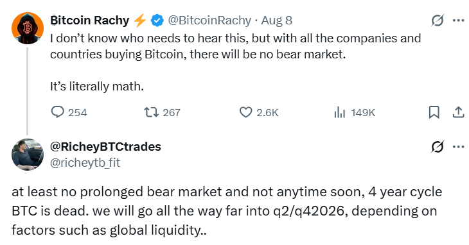Screen dimensions: 469x245
Task: Open the @BitcoinRachy handle link
Action: (x=209, y=21)
